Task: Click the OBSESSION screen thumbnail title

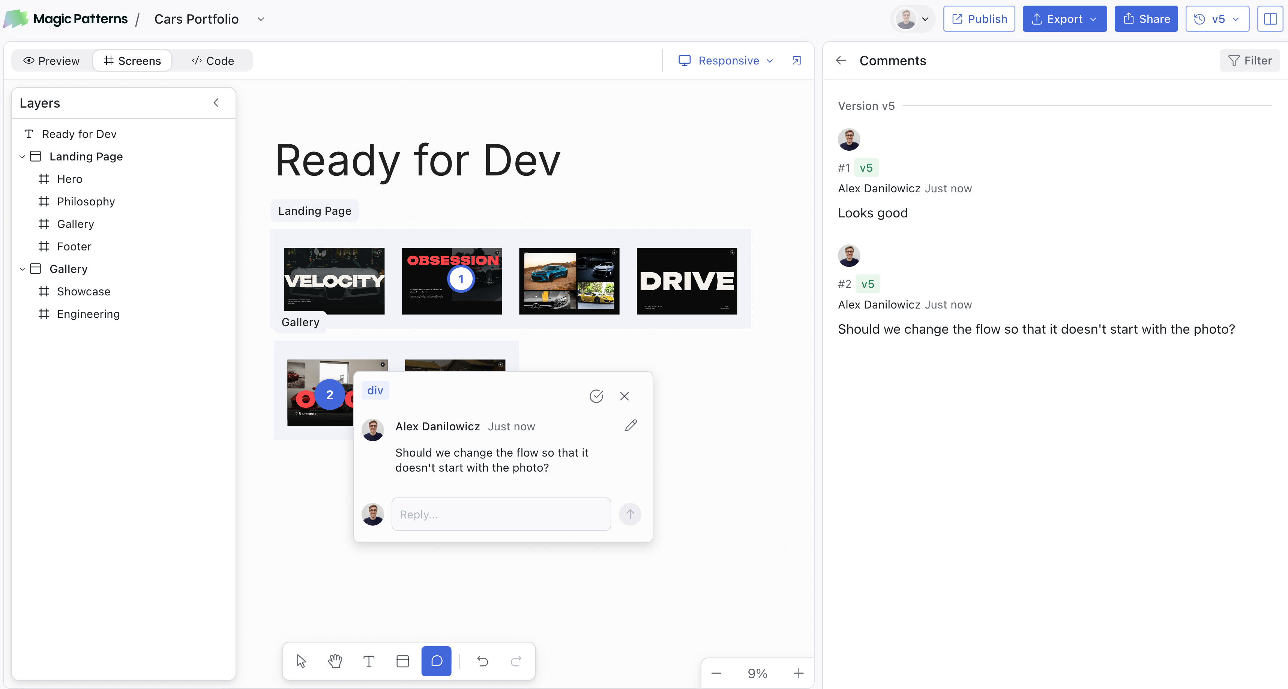Action: click(452, 260)
